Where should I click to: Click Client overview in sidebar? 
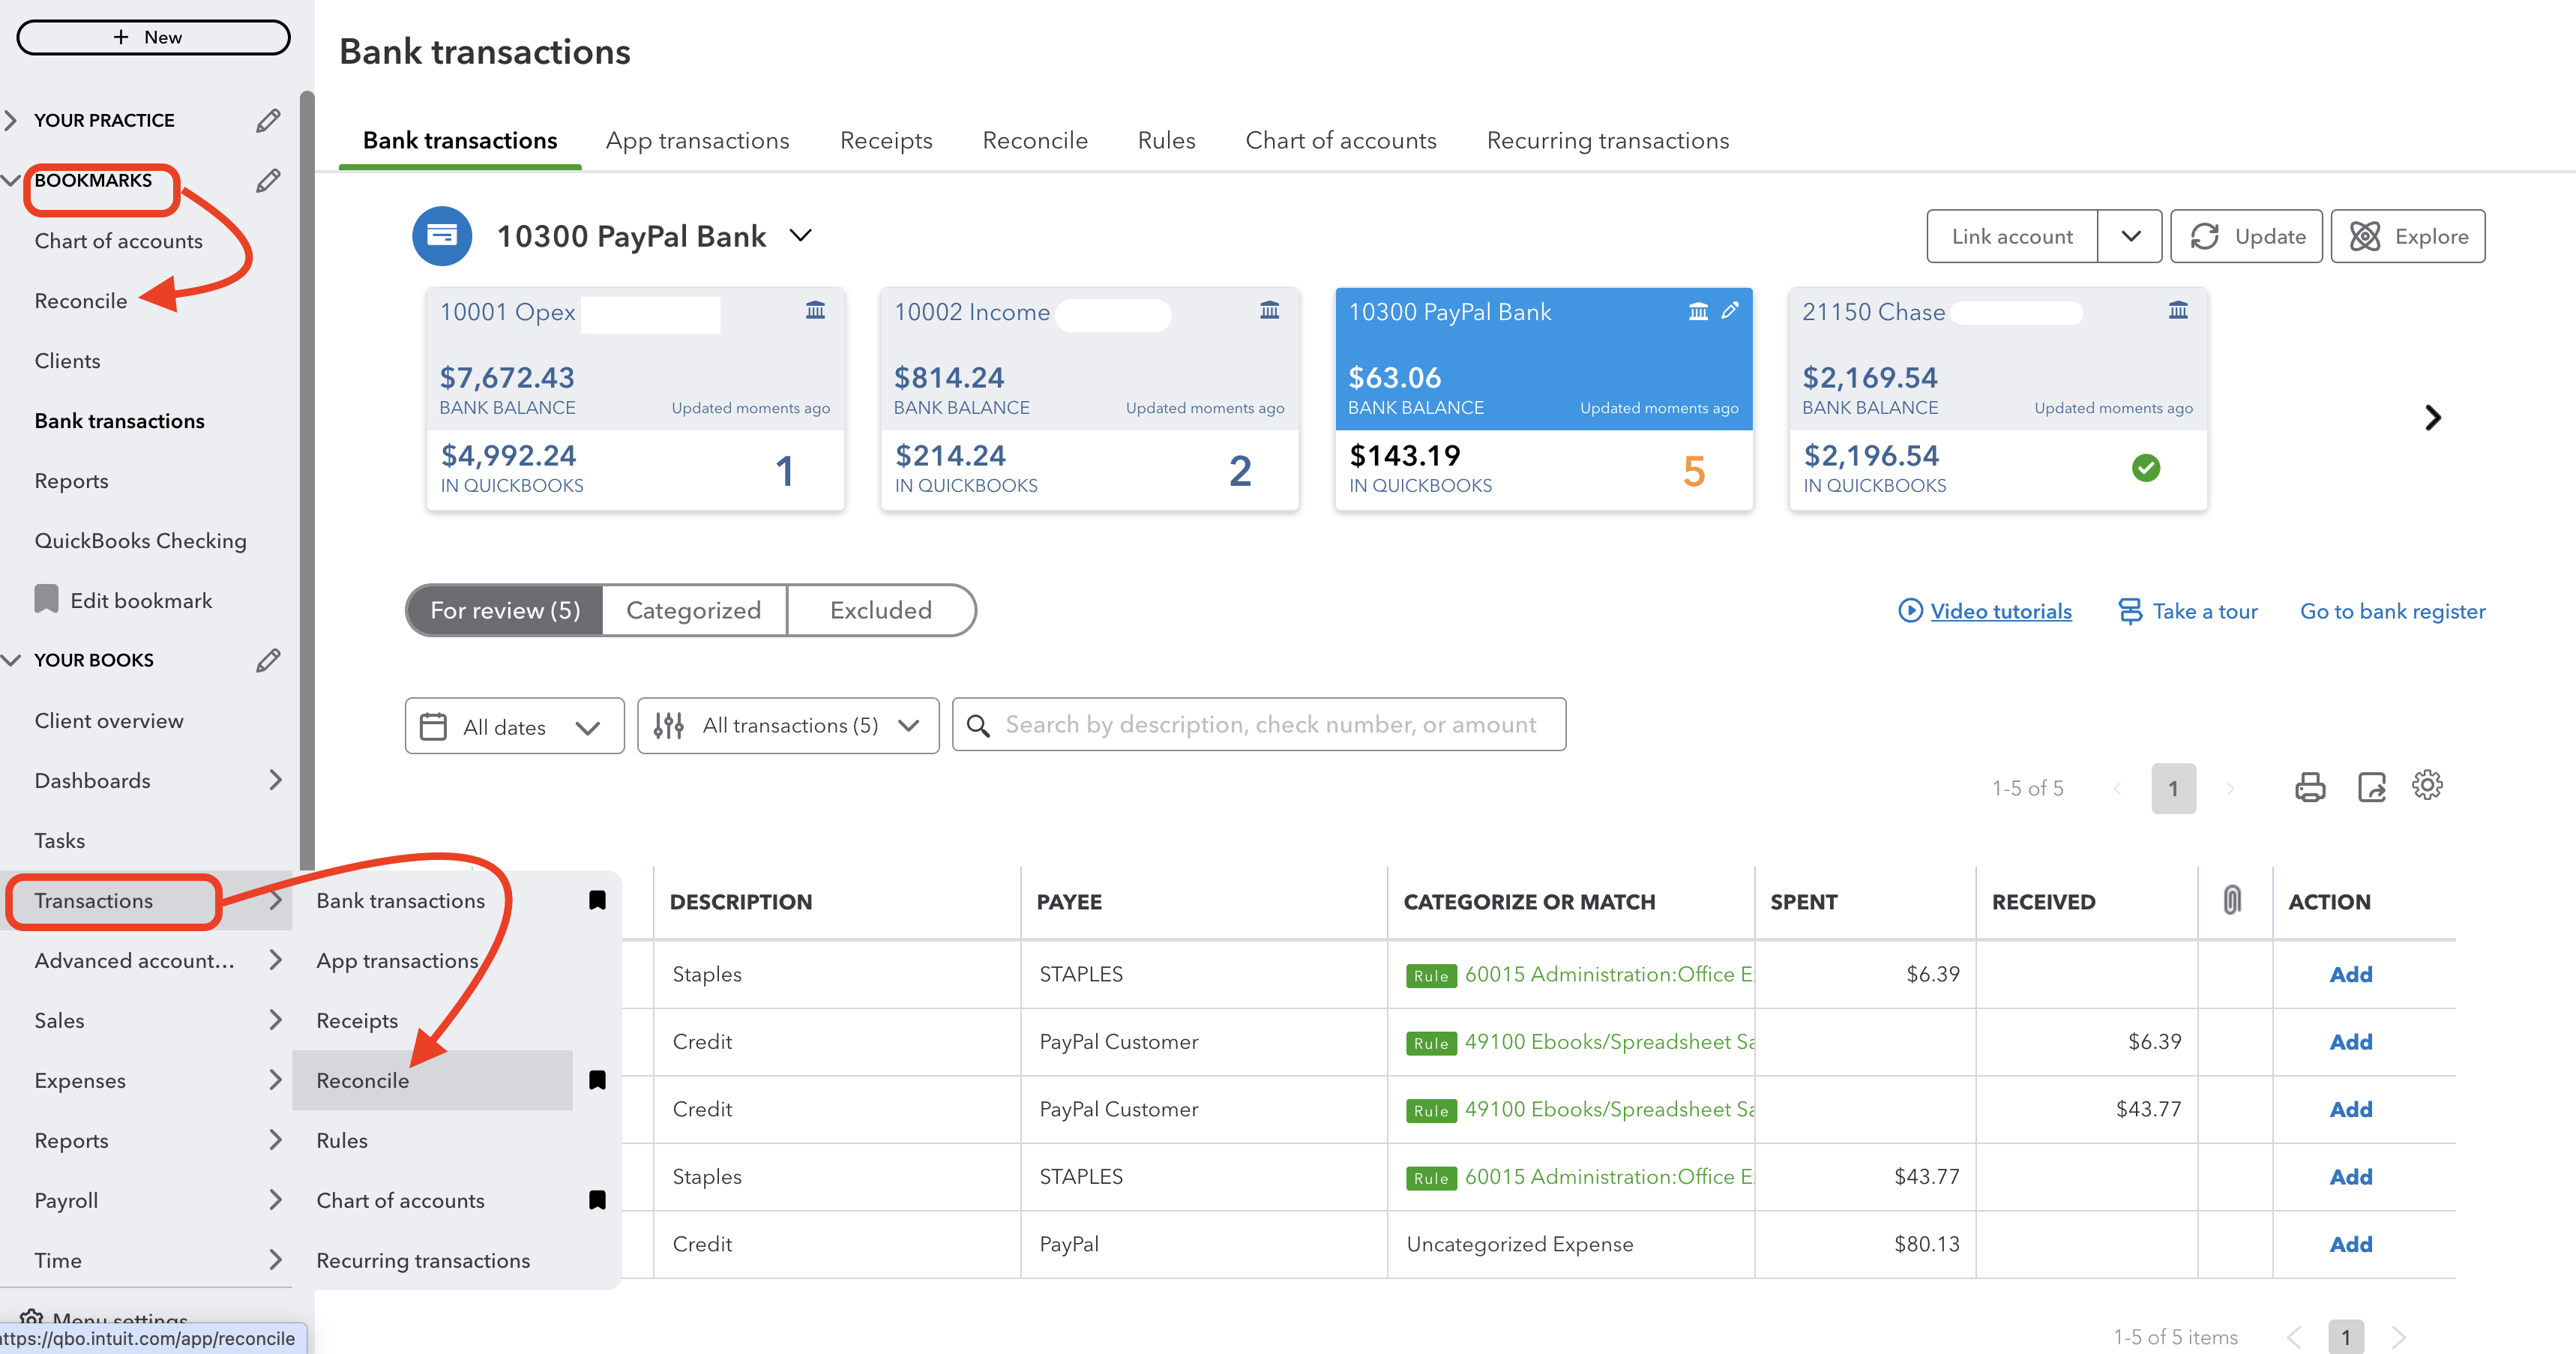coord(109,721)
